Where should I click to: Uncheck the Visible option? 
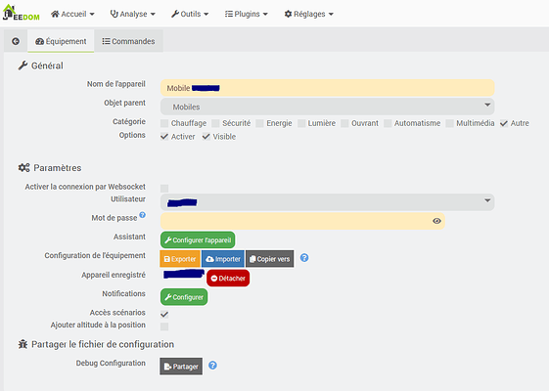(206, 137)
